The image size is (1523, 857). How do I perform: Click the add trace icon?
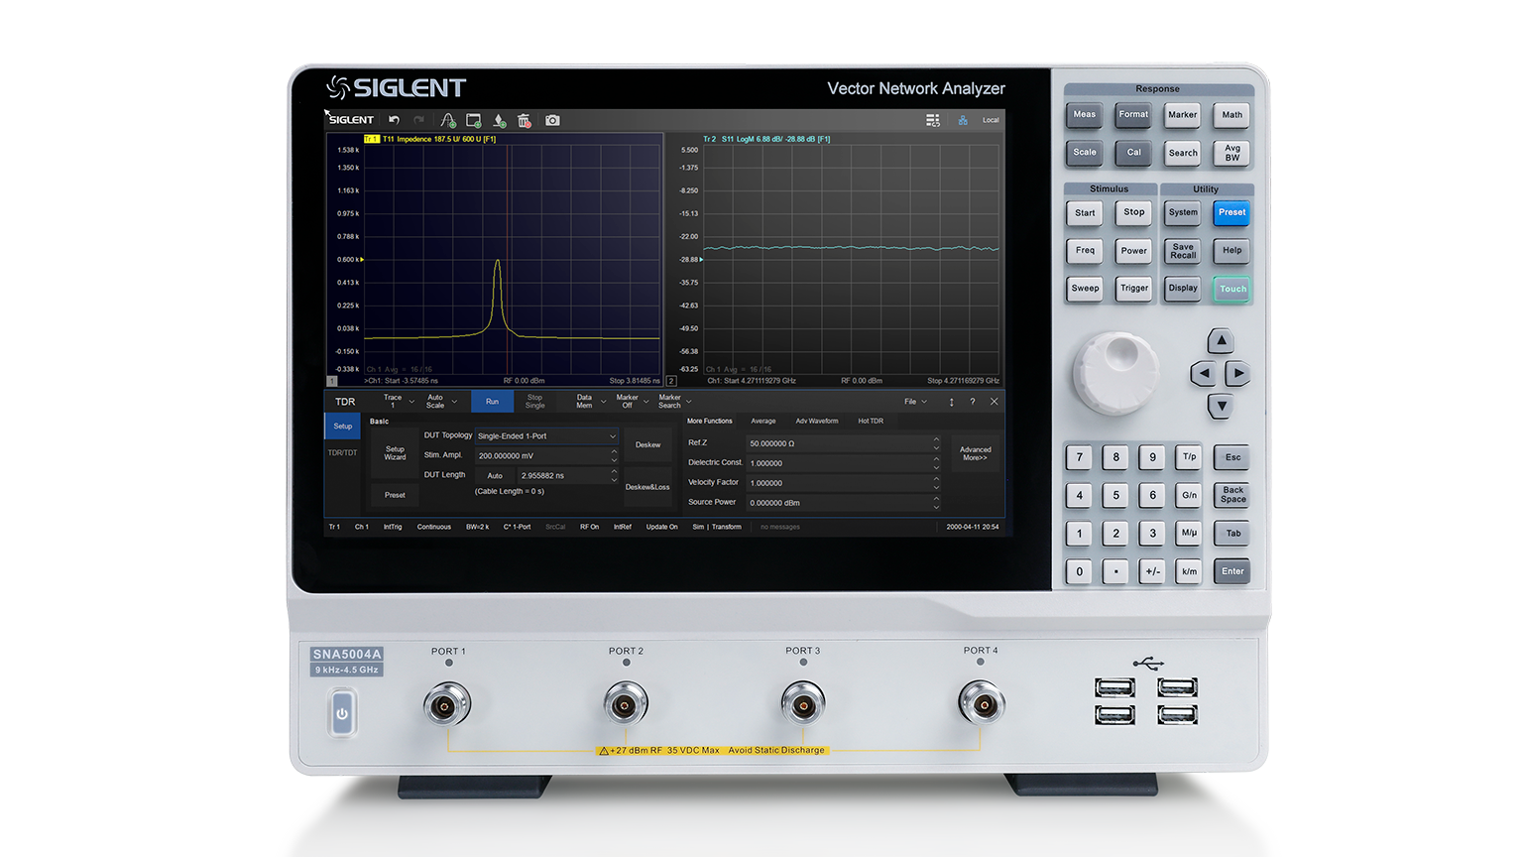pyautogui.click(x=448, y=120)
